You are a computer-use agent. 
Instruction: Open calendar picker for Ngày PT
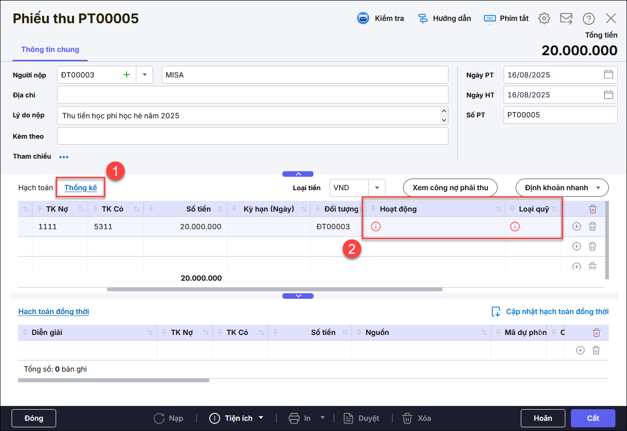608,75
